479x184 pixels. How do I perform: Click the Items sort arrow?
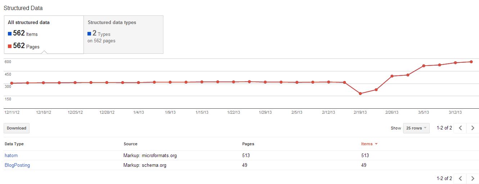coord(376,144)
